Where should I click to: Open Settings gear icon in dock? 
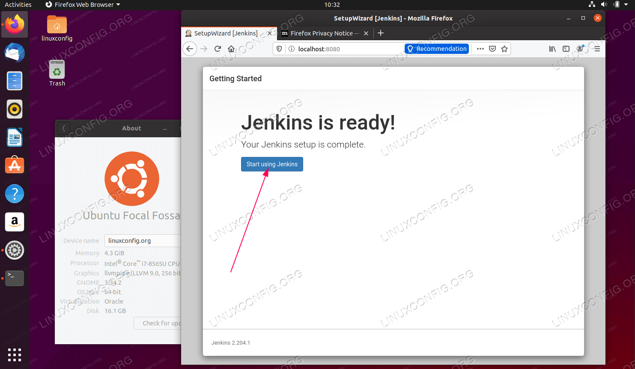15,250
